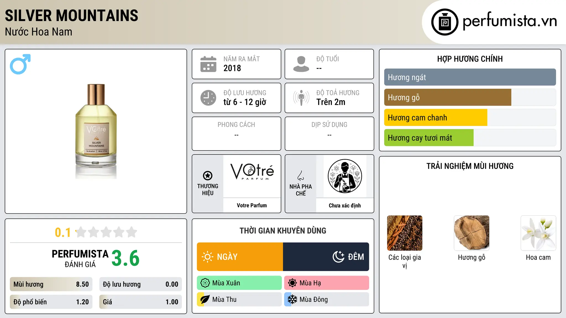Screen dimensions: 566x318
Task: Click the Hương ngát accord bar
Action: (470, 77)
